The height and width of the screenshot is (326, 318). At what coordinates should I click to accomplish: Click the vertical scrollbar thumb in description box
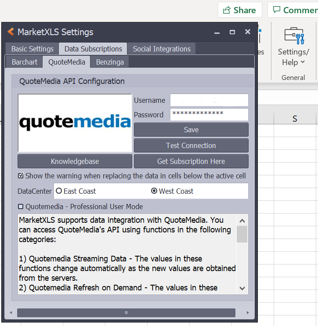tap(242, 234)
